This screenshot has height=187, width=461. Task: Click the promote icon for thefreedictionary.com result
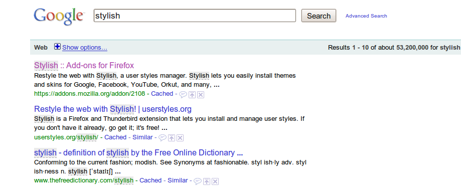(x=207, y=181)
